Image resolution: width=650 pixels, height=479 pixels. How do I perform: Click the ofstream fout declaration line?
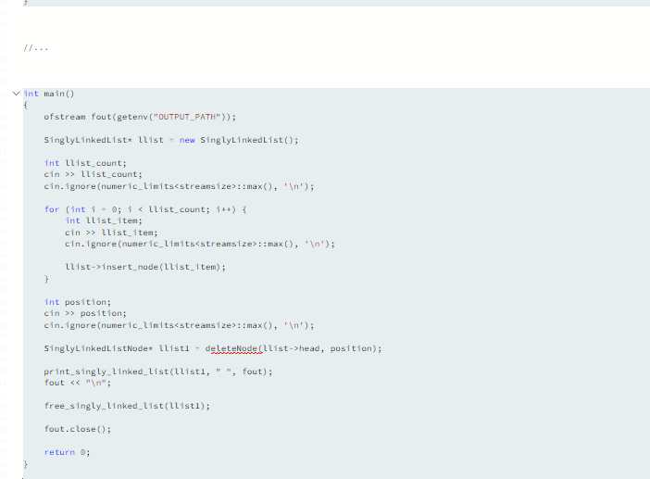[140, 117]
